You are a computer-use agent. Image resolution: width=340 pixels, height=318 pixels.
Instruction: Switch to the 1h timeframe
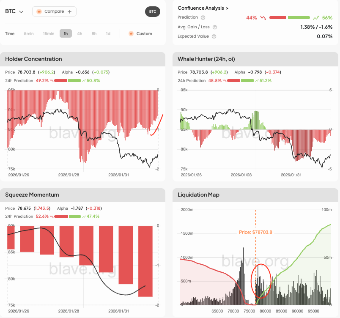point(66,34)
